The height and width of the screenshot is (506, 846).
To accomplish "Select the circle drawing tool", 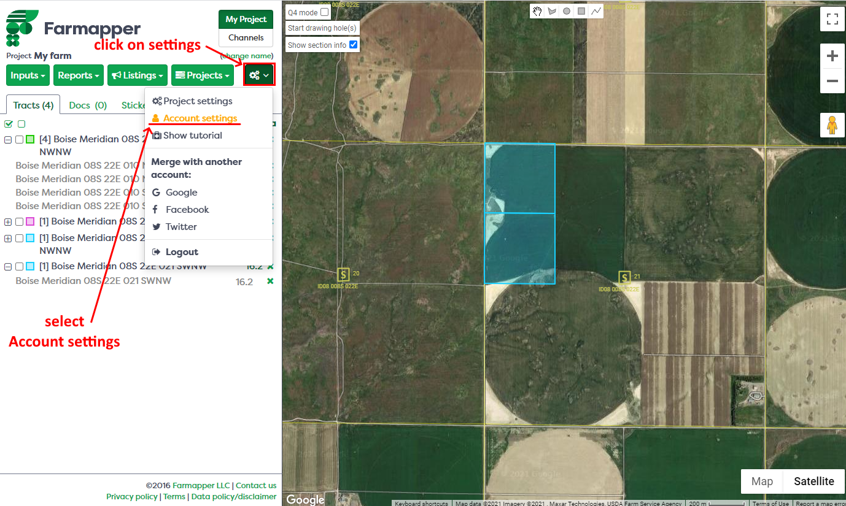I will pyautogui.click(x=567, y=11).
